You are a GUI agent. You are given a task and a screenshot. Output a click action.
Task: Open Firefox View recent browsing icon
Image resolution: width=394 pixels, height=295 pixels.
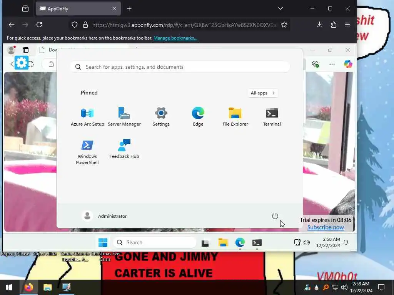[25, 9]
